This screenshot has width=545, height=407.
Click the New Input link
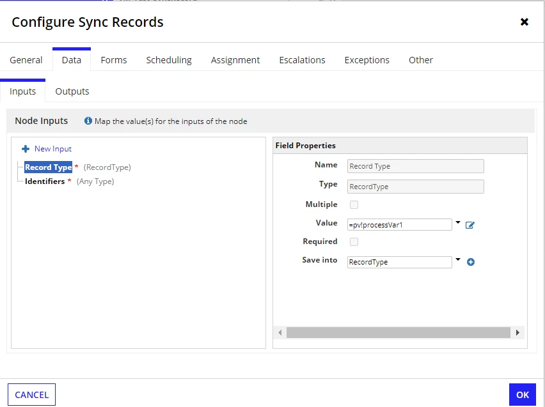[x=53, y=149]
